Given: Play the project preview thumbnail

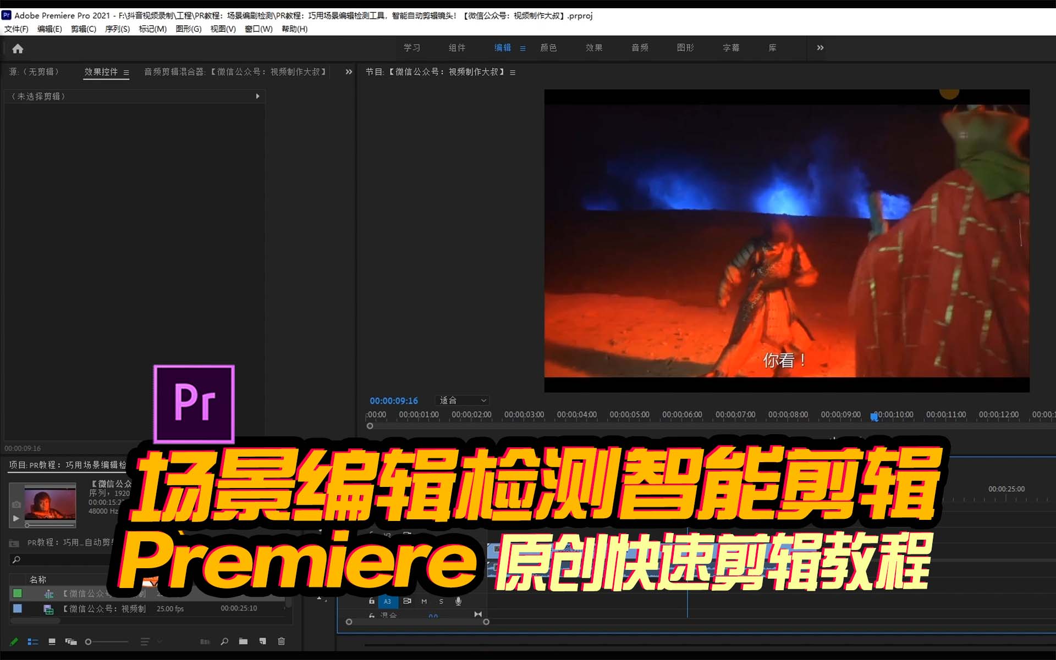Looking at the screenshot, I should 16,518.
